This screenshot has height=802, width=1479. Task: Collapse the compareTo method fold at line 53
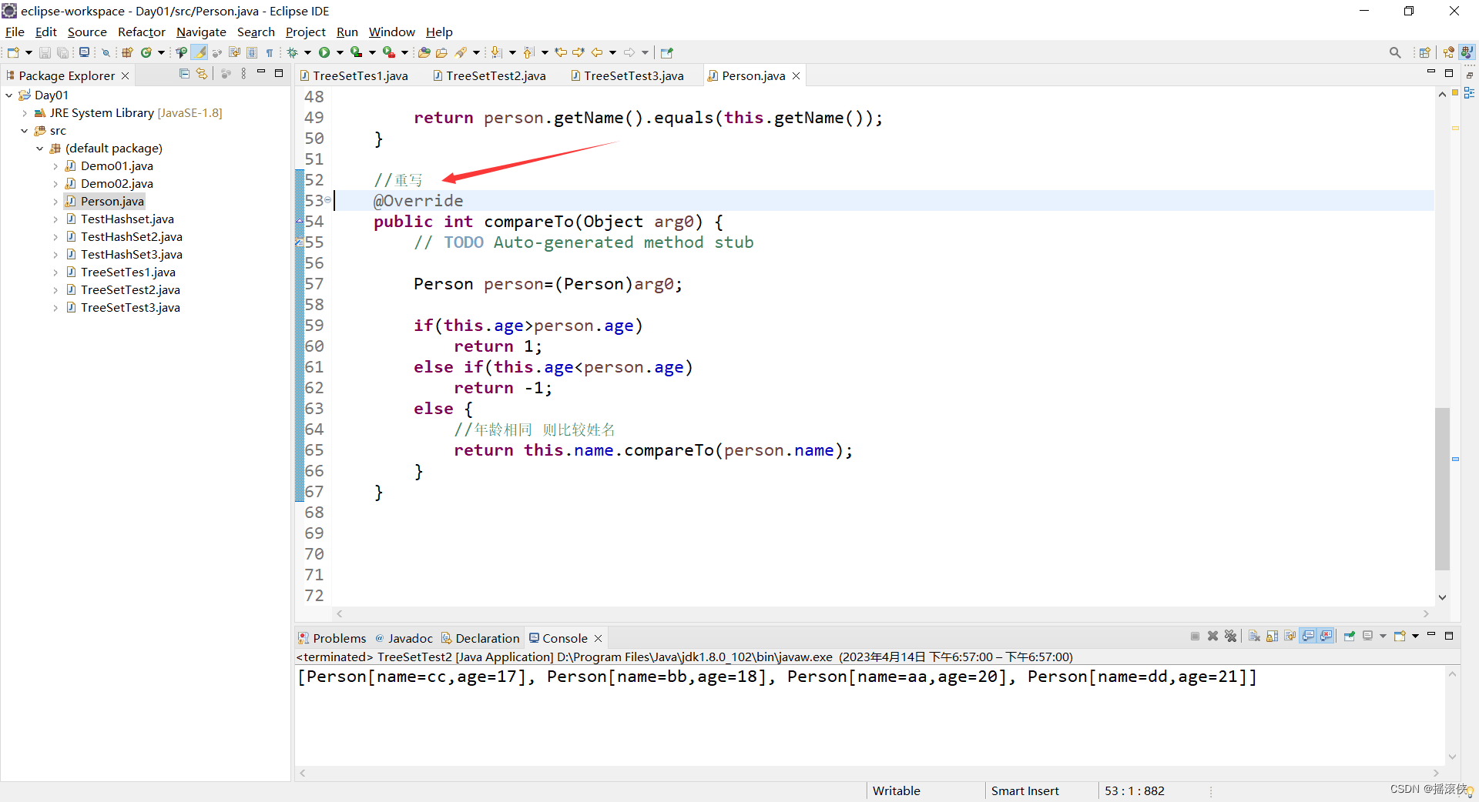tap(327, 200)
